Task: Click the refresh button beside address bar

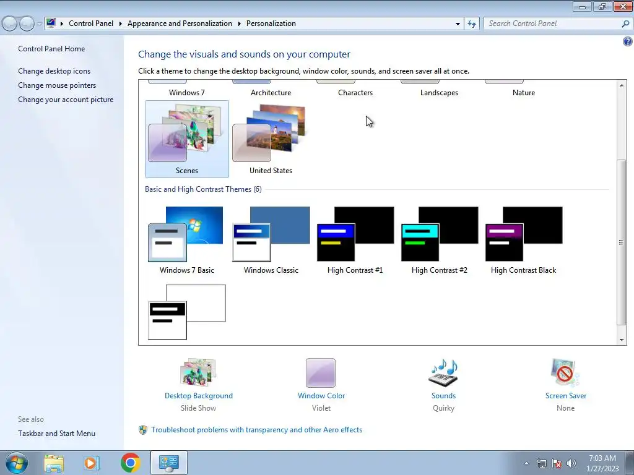Action: [x=472, y=24]
